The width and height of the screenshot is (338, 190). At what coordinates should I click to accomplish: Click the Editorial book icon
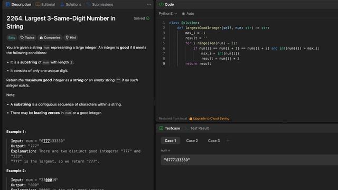(x=37, y=4)
